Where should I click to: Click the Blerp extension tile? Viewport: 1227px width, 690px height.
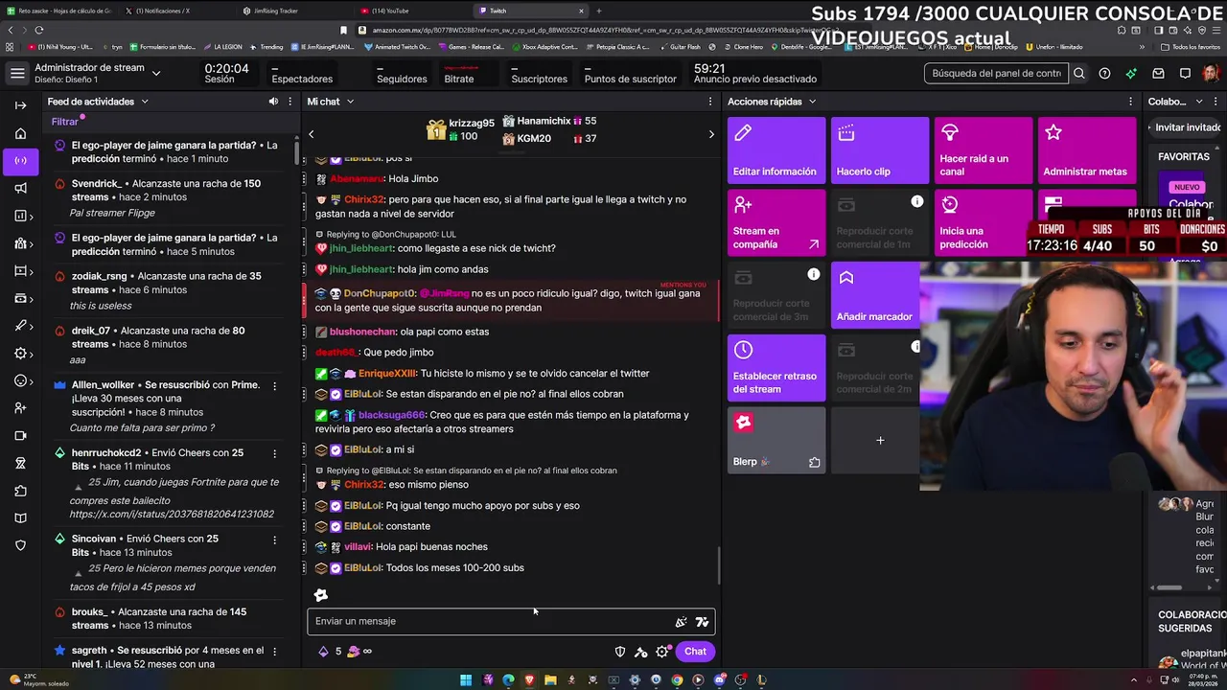click(x=776, y=440)
